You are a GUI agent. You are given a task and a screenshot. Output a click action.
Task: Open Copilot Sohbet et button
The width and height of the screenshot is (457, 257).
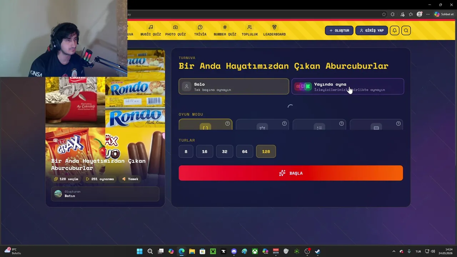pyautogui.click(x=444, y=14)
